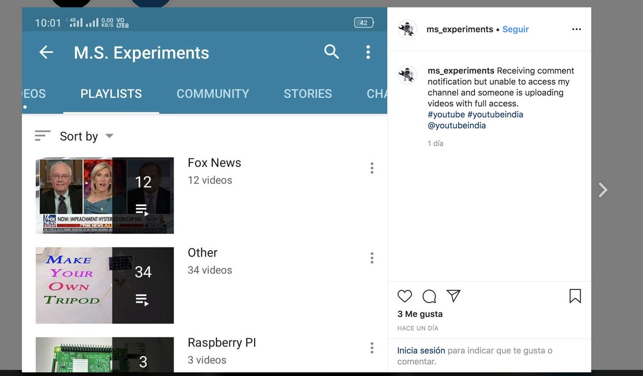The width and height of the screenshot is (643, 376).
Task: Click the Other playlist title
Action: [203, 253]
